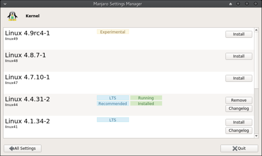View the Changelog for Linux 4.1.34-2
This screenshot has width=262, height=156.
tap(238, 131)
